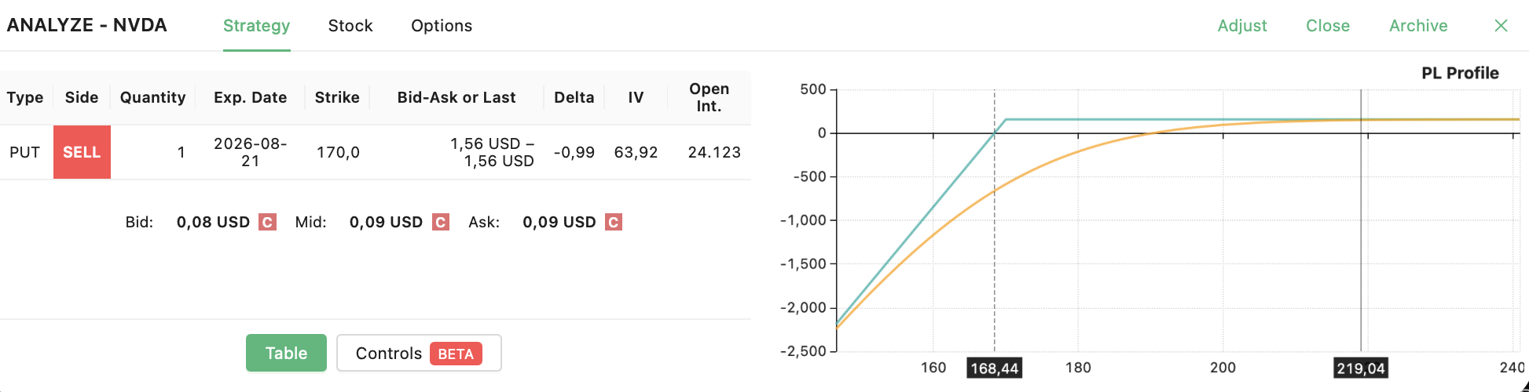Select the Strategy tab
The height and width of the screenshot is (392, 1529).
257,26
